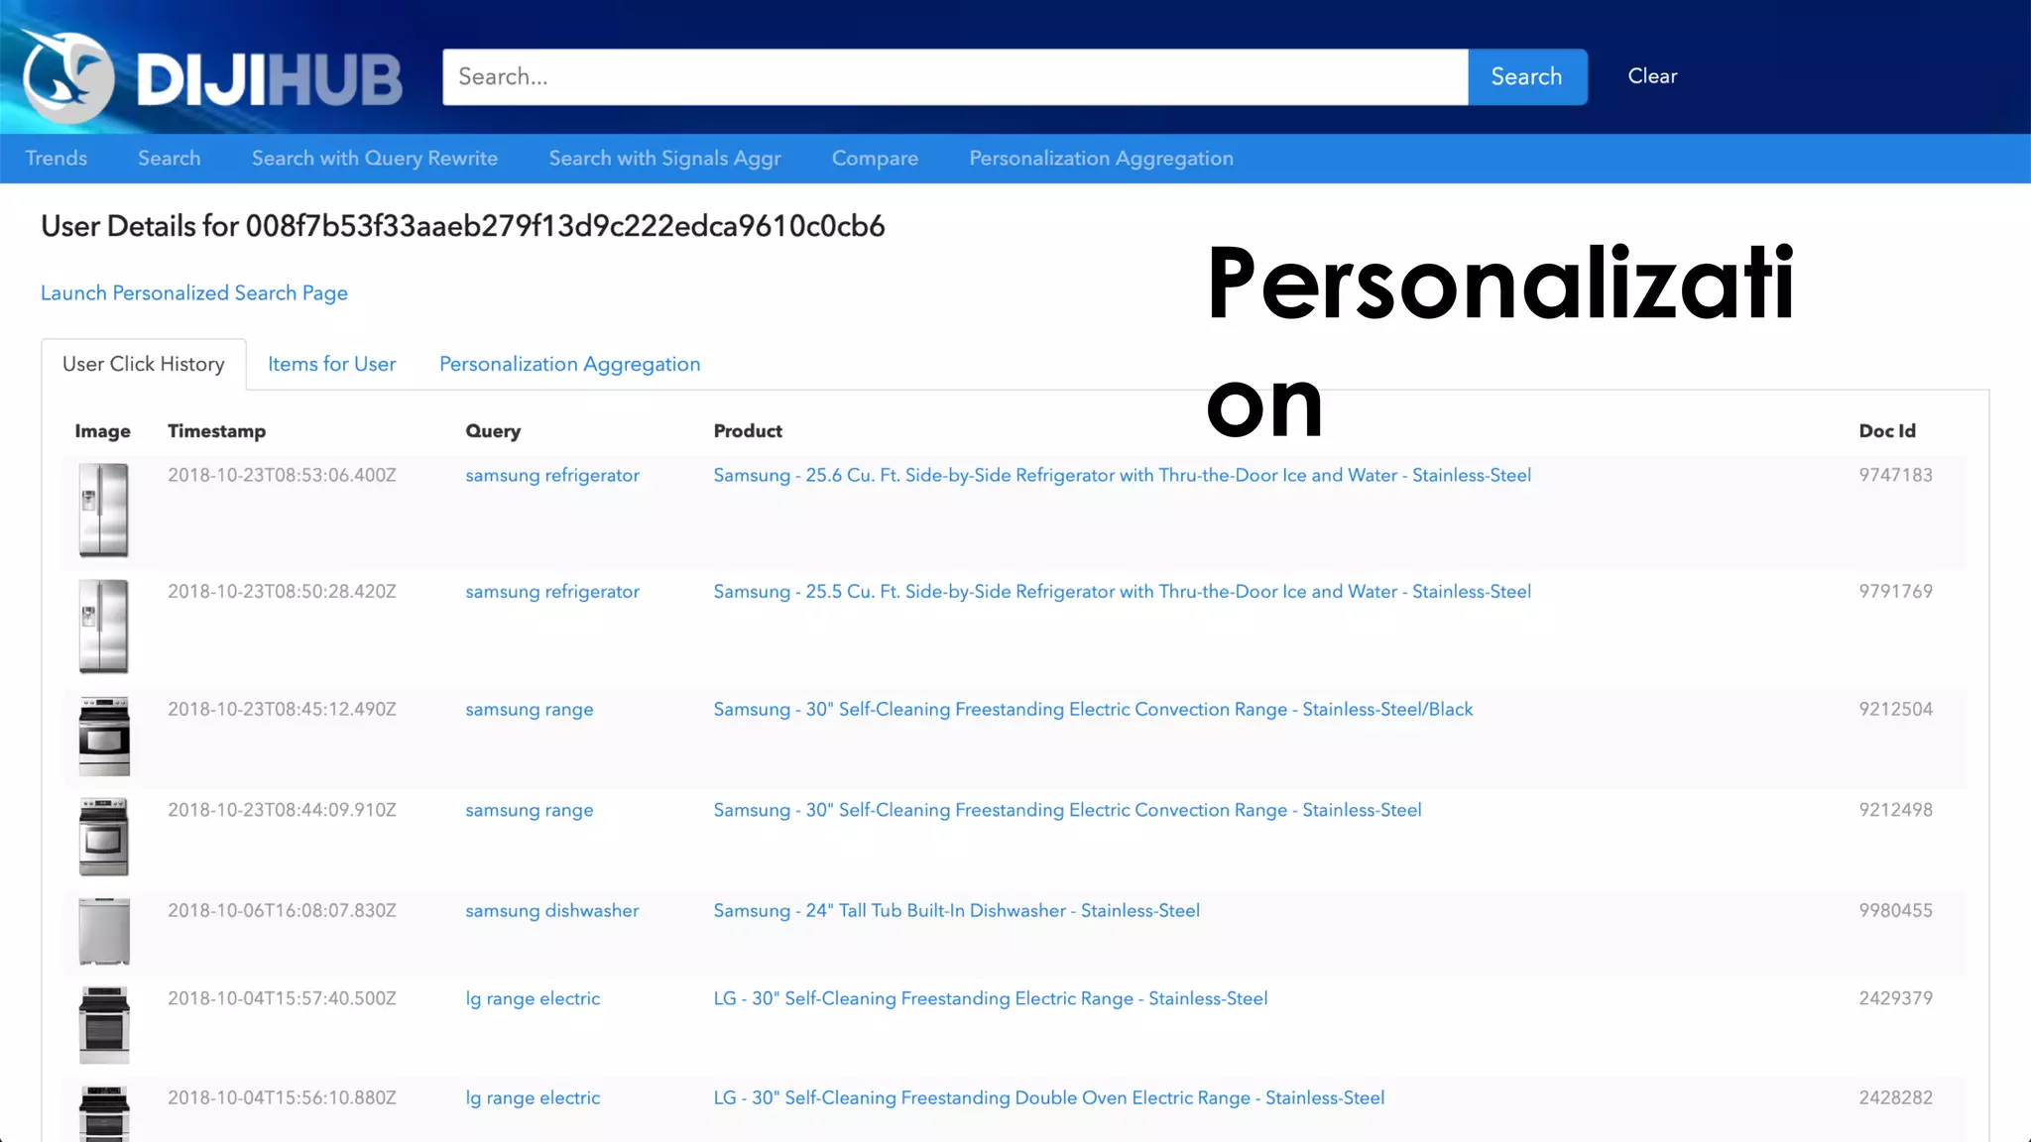This screenshot has height=1142, width=2031.
Task: Click the Doc Id column header
Action: (x=1886, y=431)
